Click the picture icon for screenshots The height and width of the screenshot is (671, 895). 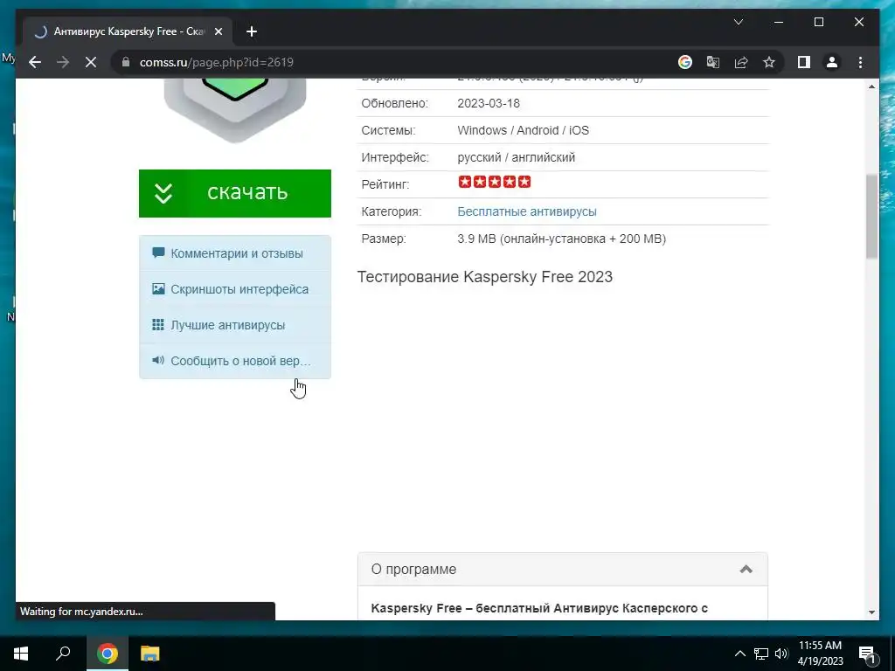(158, 288)
